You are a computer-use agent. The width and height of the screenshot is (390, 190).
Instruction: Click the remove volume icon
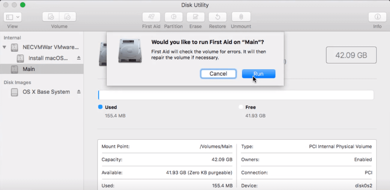coord(67,17)
